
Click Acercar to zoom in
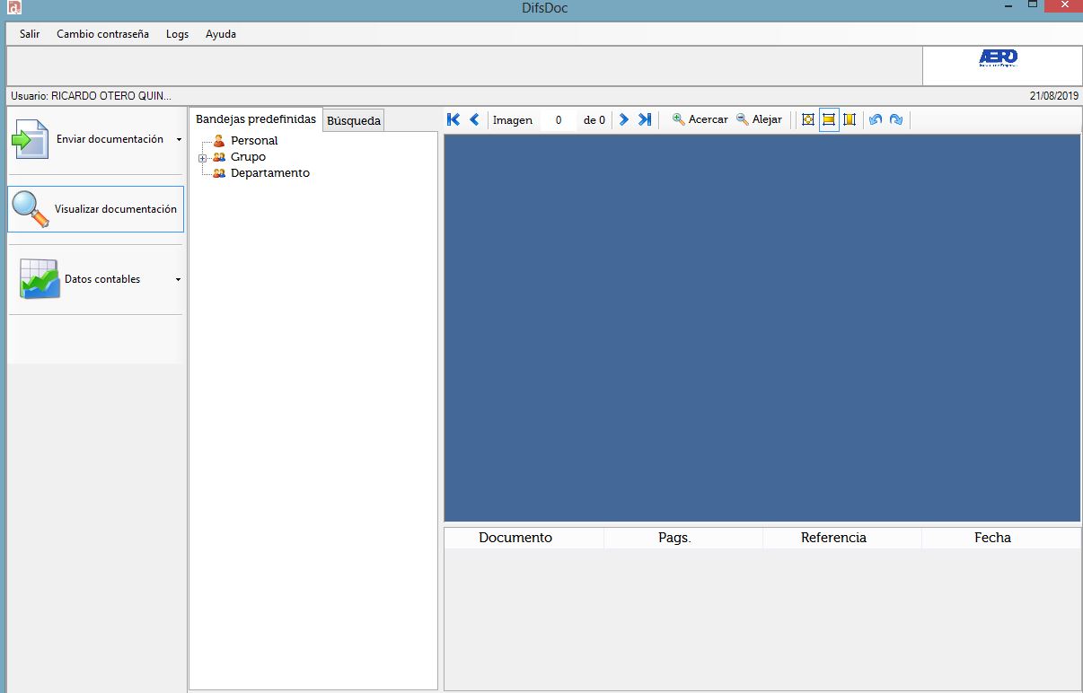pos(700,119)
